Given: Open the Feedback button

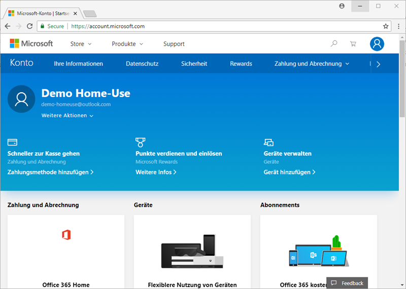Looking at the screenshot, I should coord(347,283).
